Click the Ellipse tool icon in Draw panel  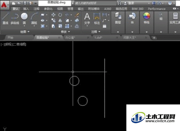(42, 20)
